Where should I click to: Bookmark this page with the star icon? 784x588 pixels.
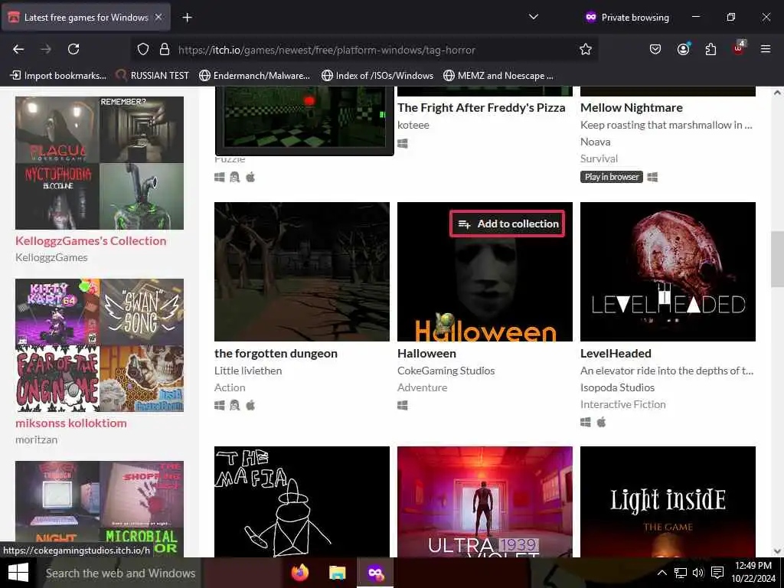click(x=586, y=49)
